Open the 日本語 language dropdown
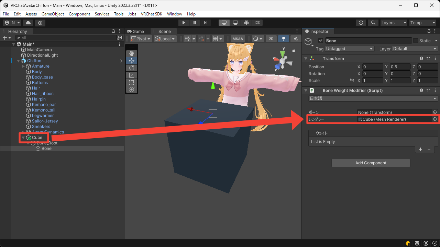 (373, 98)
